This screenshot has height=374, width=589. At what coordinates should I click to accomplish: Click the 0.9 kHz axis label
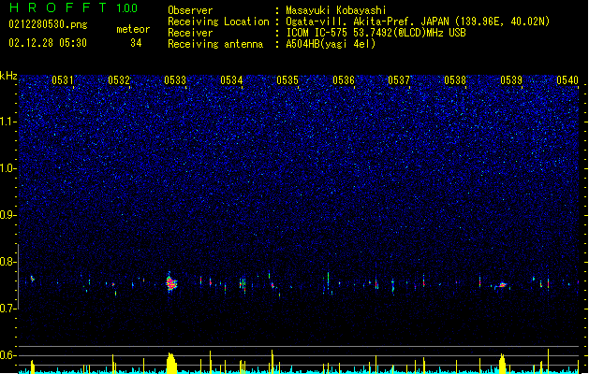(x=8, y=214)
